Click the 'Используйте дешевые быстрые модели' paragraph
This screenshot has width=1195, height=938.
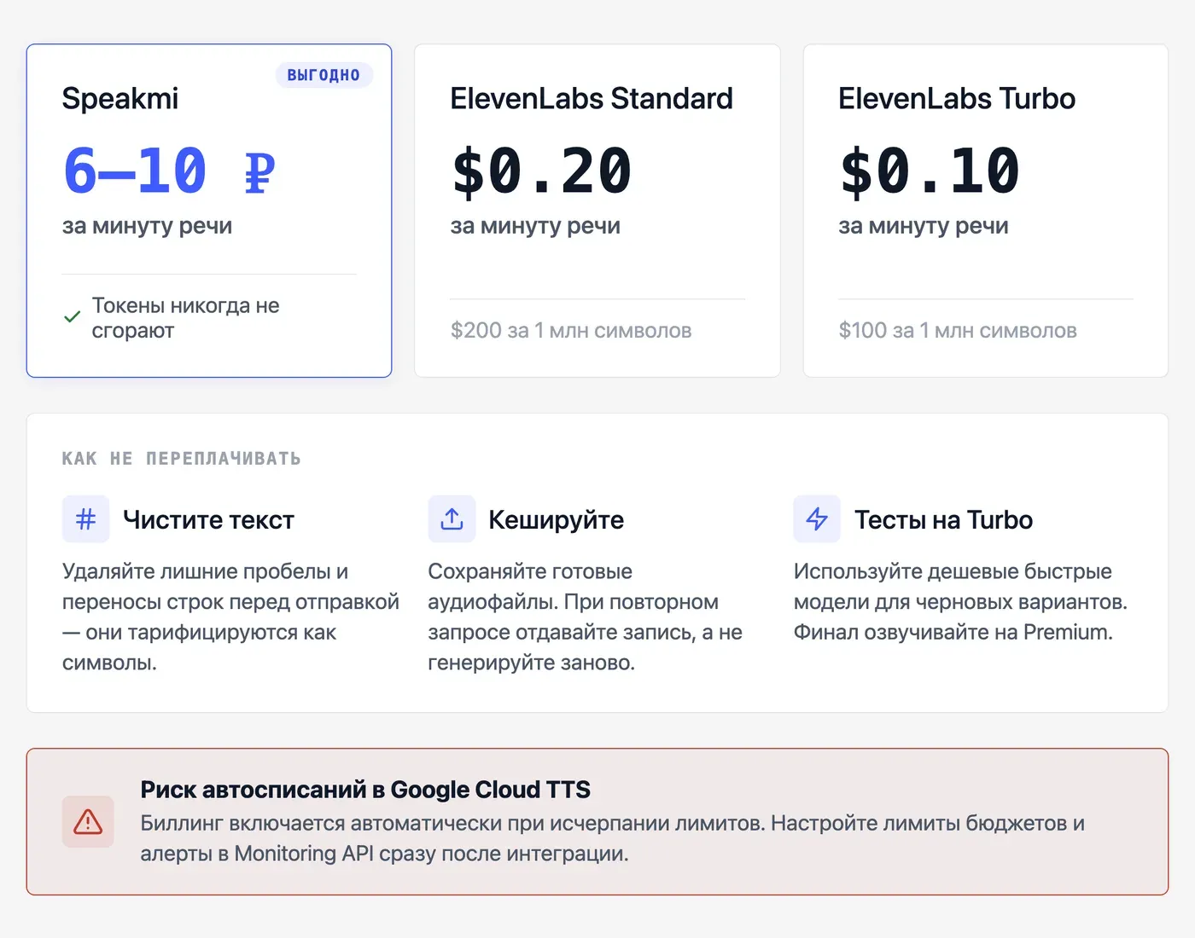point(960,602)
